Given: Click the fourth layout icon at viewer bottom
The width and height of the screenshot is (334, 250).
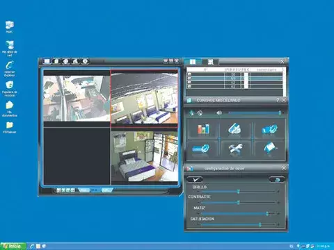Looking at the screenshot, I should click(x=73, y=190).
